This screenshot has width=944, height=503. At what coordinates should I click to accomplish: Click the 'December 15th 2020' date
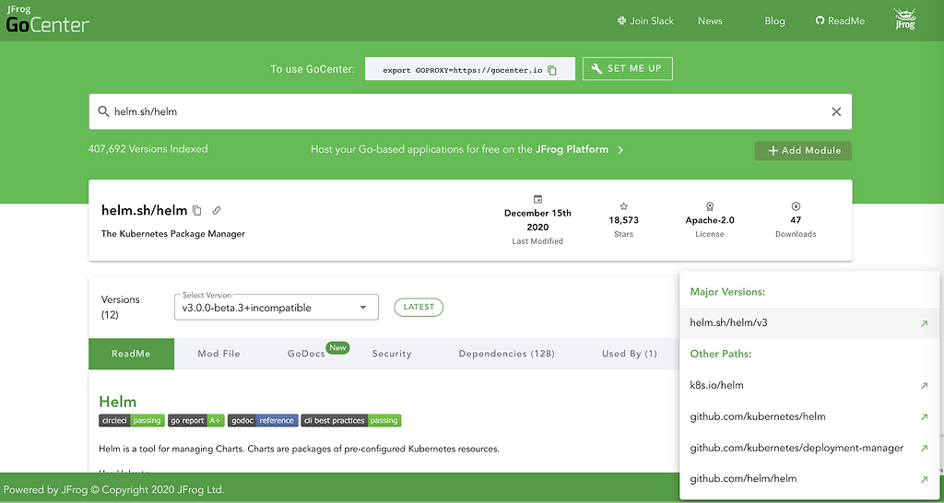pyautogui.click(x=537, y=220)
